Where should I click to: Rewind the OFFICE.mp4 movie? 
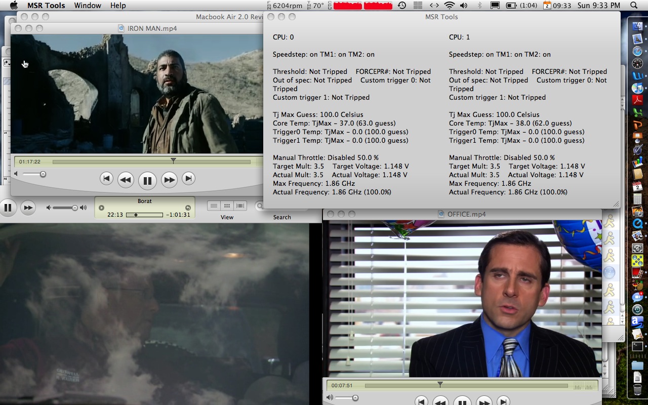pos(440,401)
